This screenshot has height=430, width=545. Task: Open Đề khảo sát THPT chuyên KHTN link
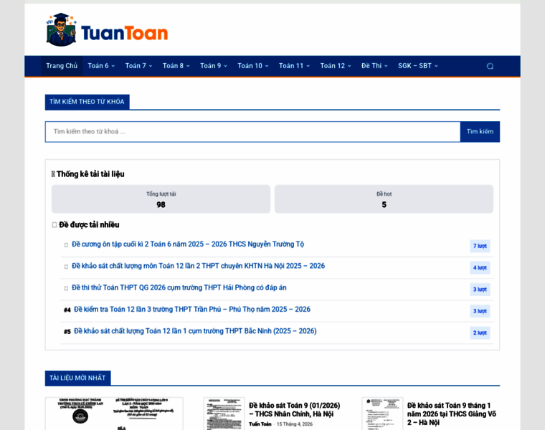pyautogui.click(x=198, y=266)
